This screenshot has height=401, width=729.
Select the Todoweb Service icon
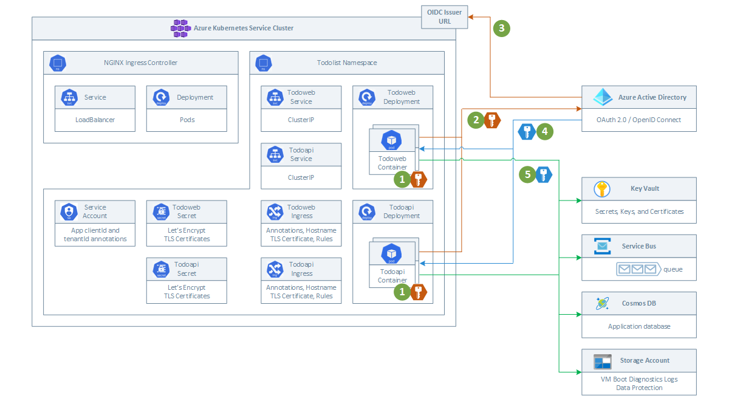[x=275, y=97]
